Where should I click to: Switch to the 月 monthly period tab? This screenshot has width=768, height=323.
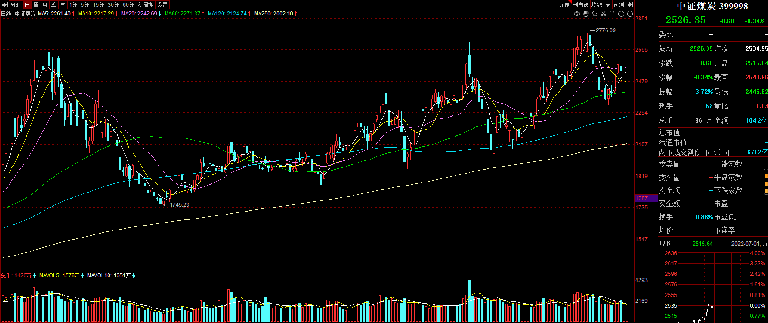[45, 5]
